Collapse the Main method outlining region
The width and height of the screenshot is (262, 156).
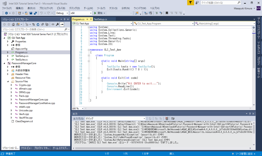point(89,61)
